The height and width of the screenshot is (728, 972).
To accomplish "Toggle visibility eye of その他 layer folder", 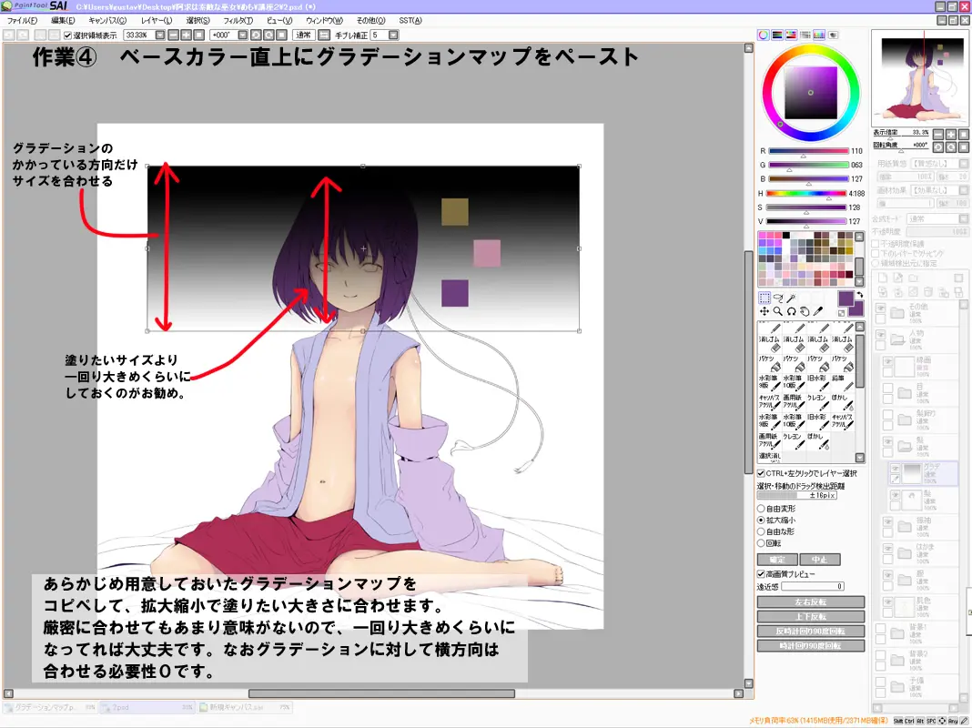I will (x=880, y=308).
